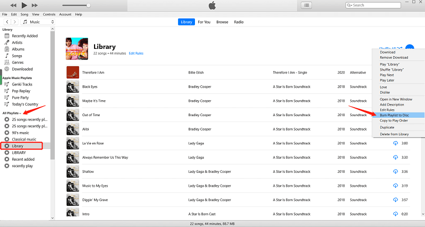Start playback with the Play button

click(24, 5)
